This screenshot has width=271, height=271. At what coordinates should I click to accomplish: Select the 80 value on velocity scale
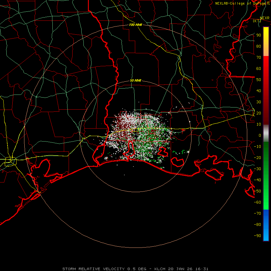(x=259, y=46)
